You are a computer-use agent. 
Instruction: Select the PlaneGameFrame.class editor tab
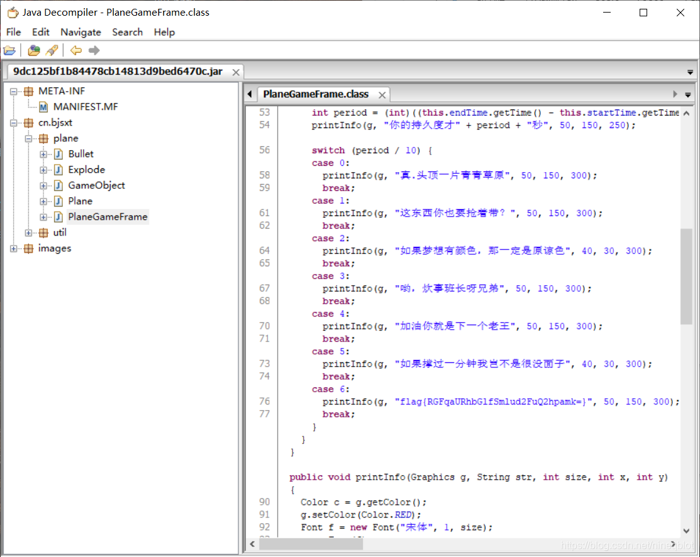point(316,94)
